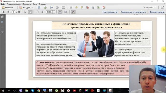Toggle fit one full page view
Screen dimensions: 166x93
coord(66,12)
